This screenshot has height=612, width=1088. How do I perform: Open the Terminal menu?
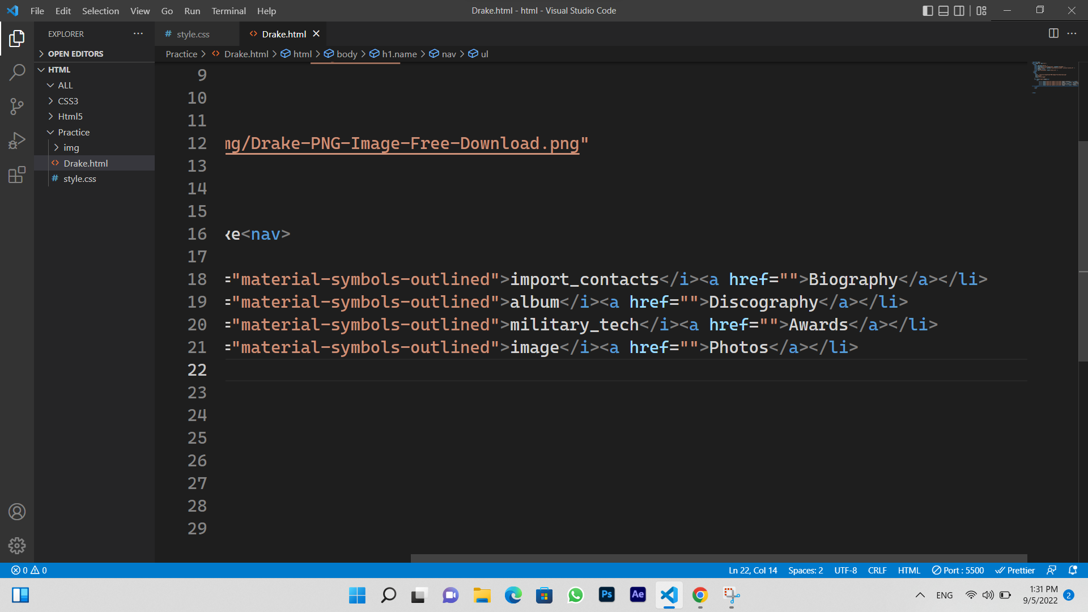(228, 11)
